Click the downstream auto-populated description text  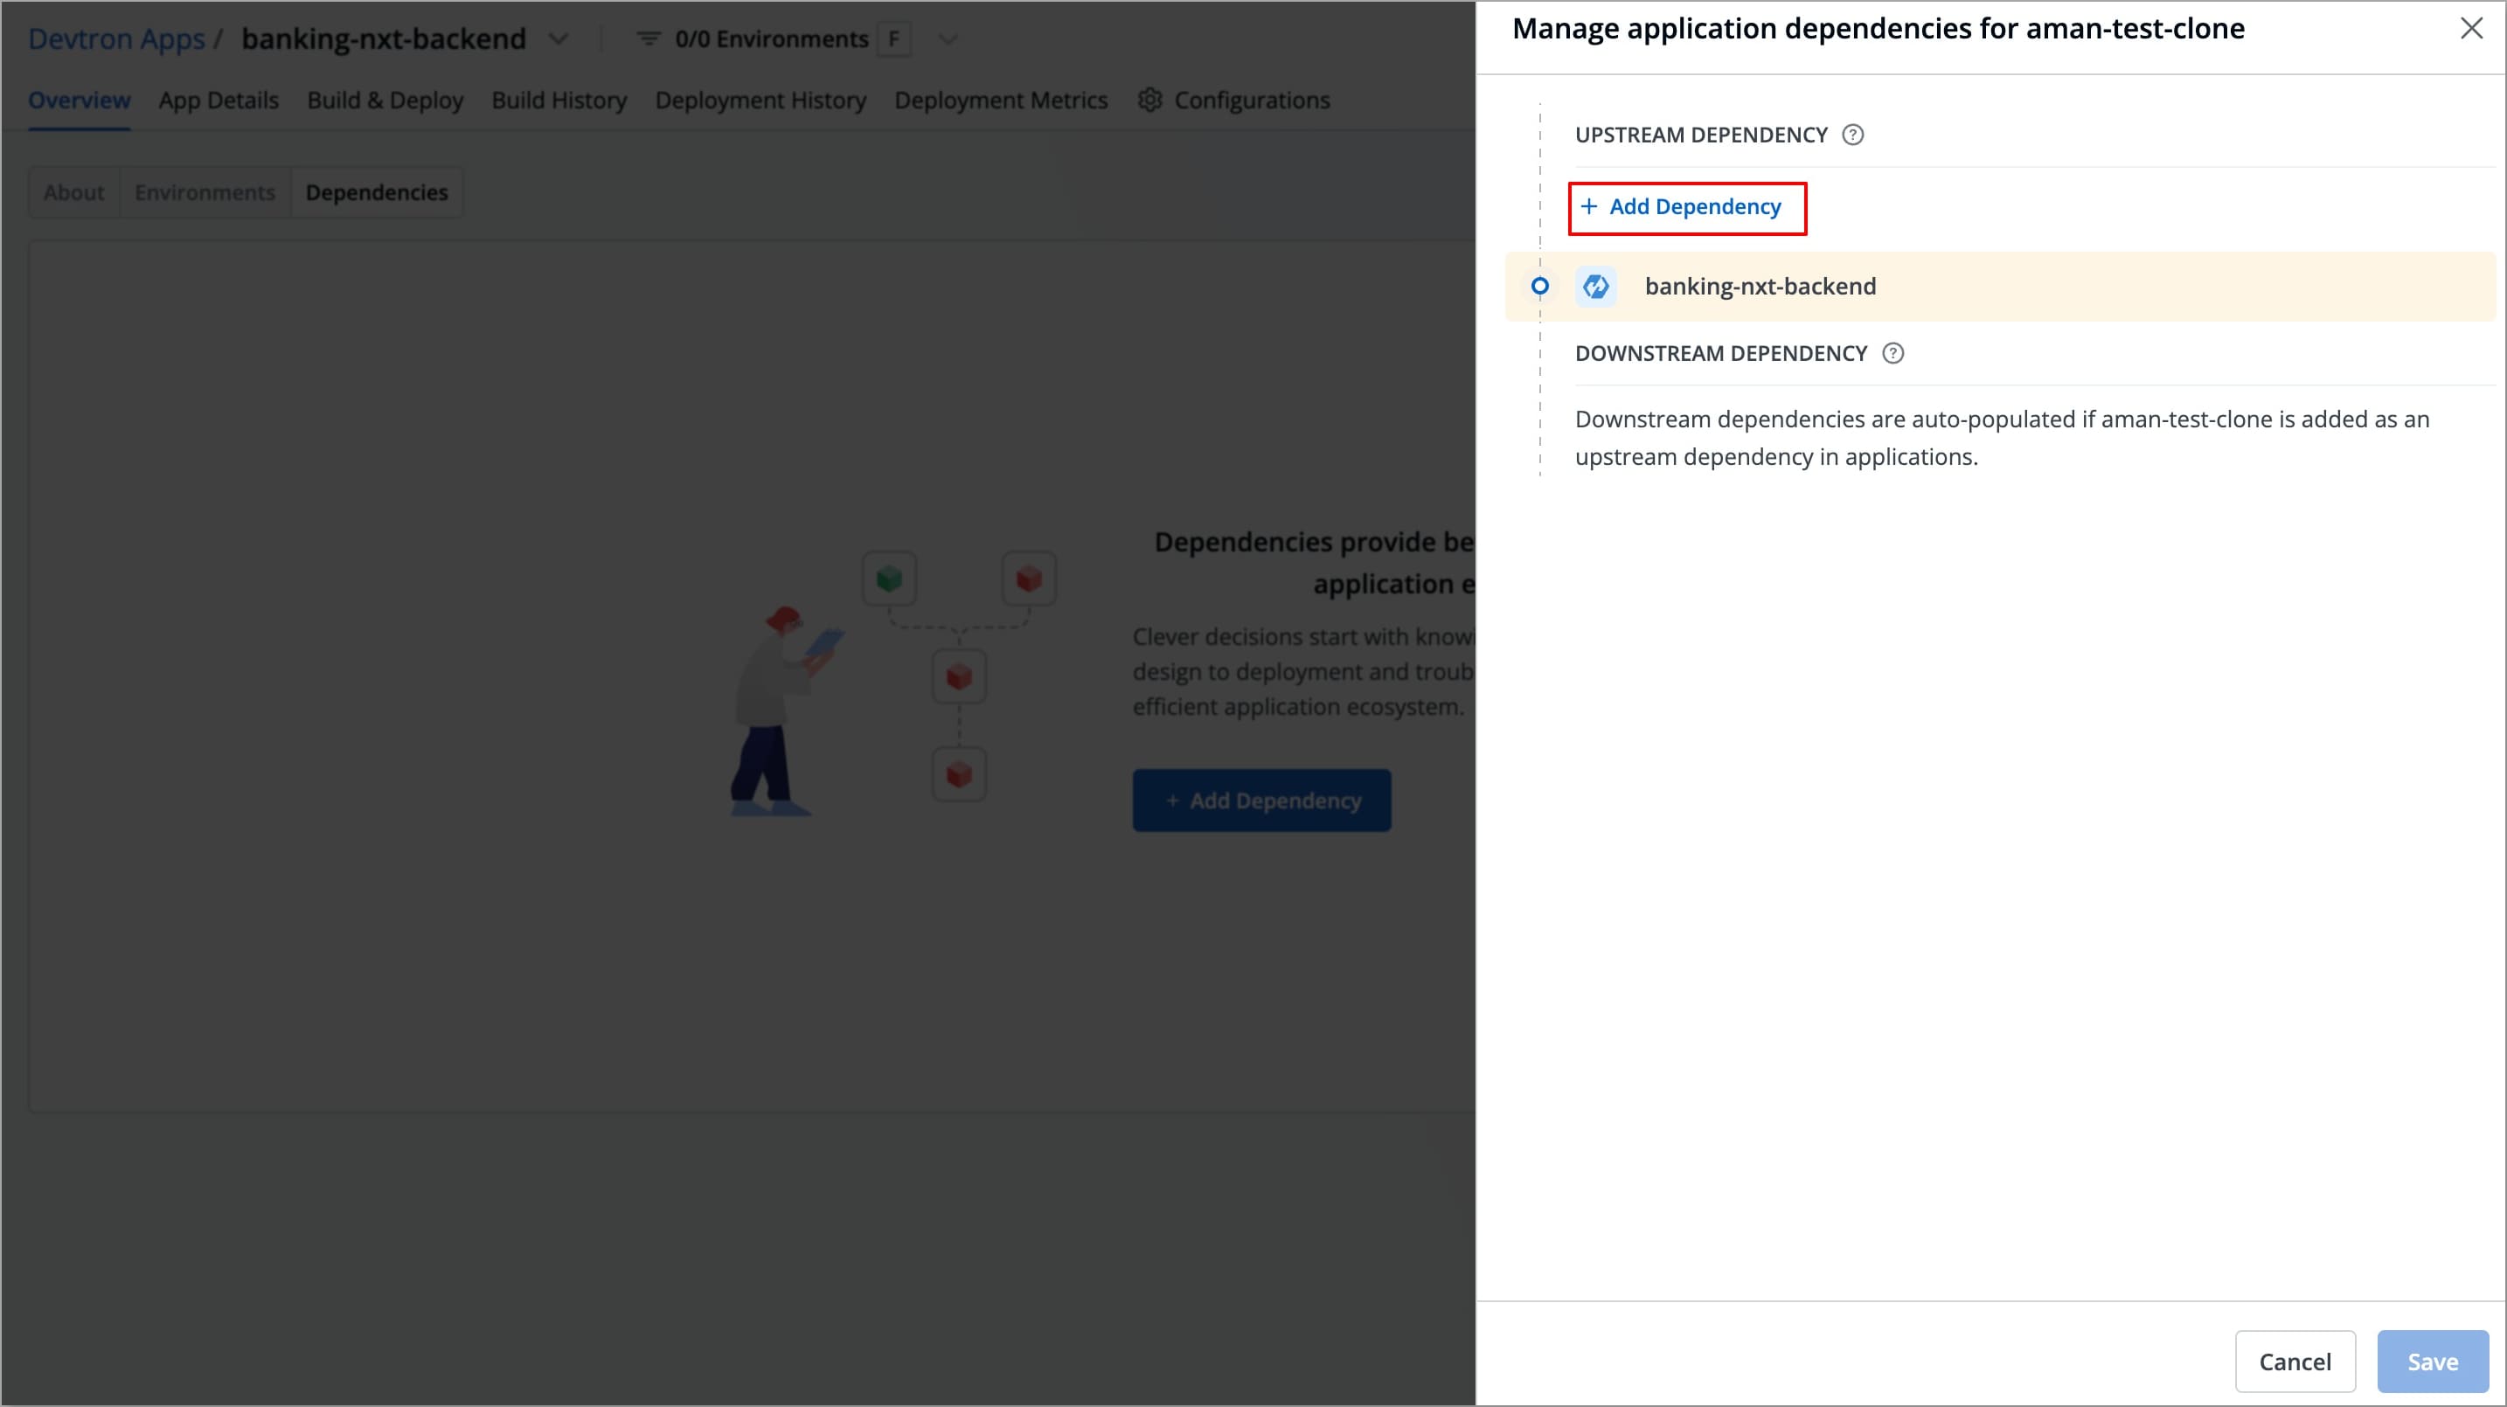tap(2003, 438)
